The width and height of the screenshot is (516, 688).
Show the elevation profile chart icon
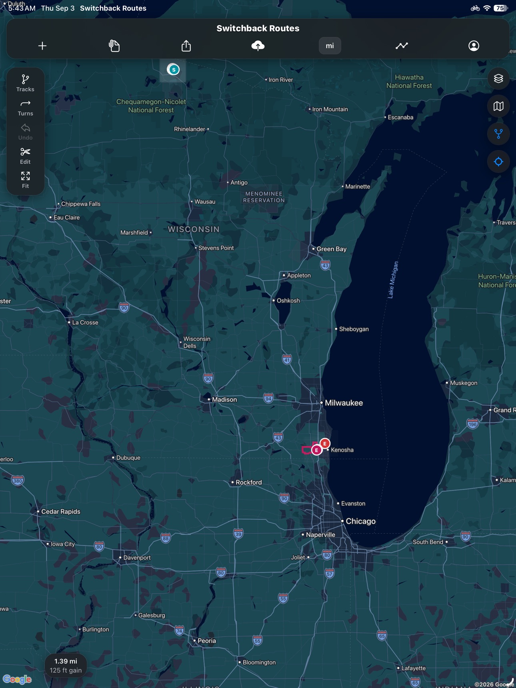point(402,46)
